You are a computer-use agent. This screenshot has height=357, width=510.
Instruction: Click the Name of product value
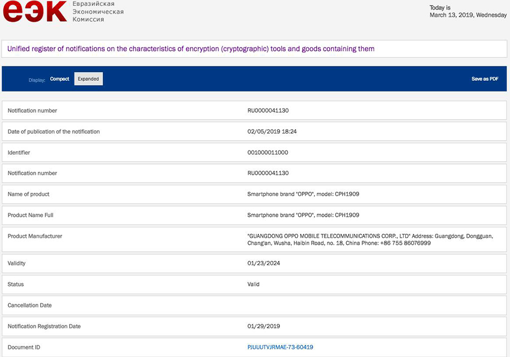pyautogui.click(x=303, y=194)
